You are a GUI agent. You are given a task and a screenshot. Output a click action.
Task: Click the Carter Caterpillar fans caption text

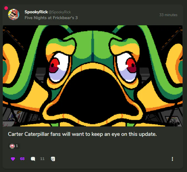click(x=82, y=134)
